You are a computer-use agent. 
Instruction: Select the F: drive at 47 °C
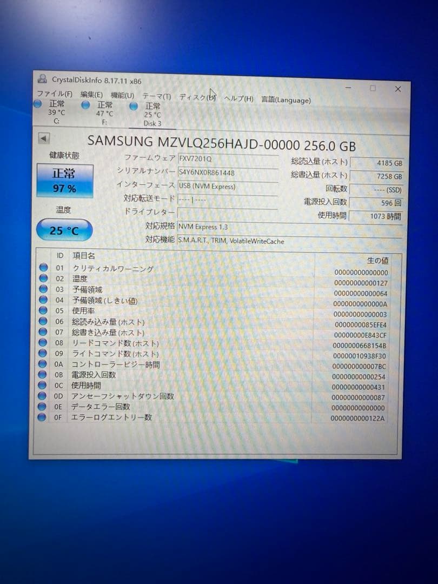(x=105, y=113)
